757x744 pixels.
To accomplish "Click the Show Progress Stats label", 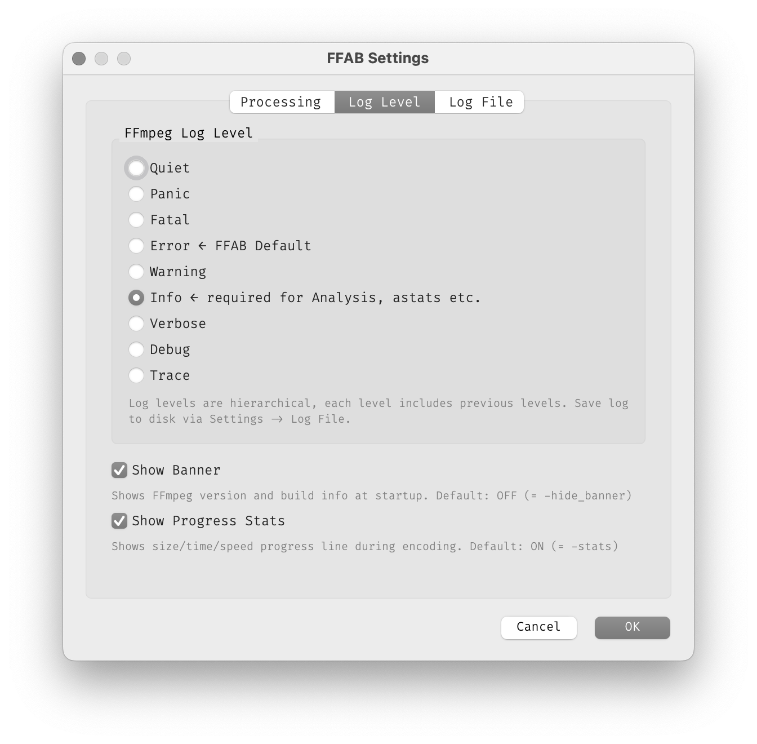I will pyautogui.click(x=208, y=521).
